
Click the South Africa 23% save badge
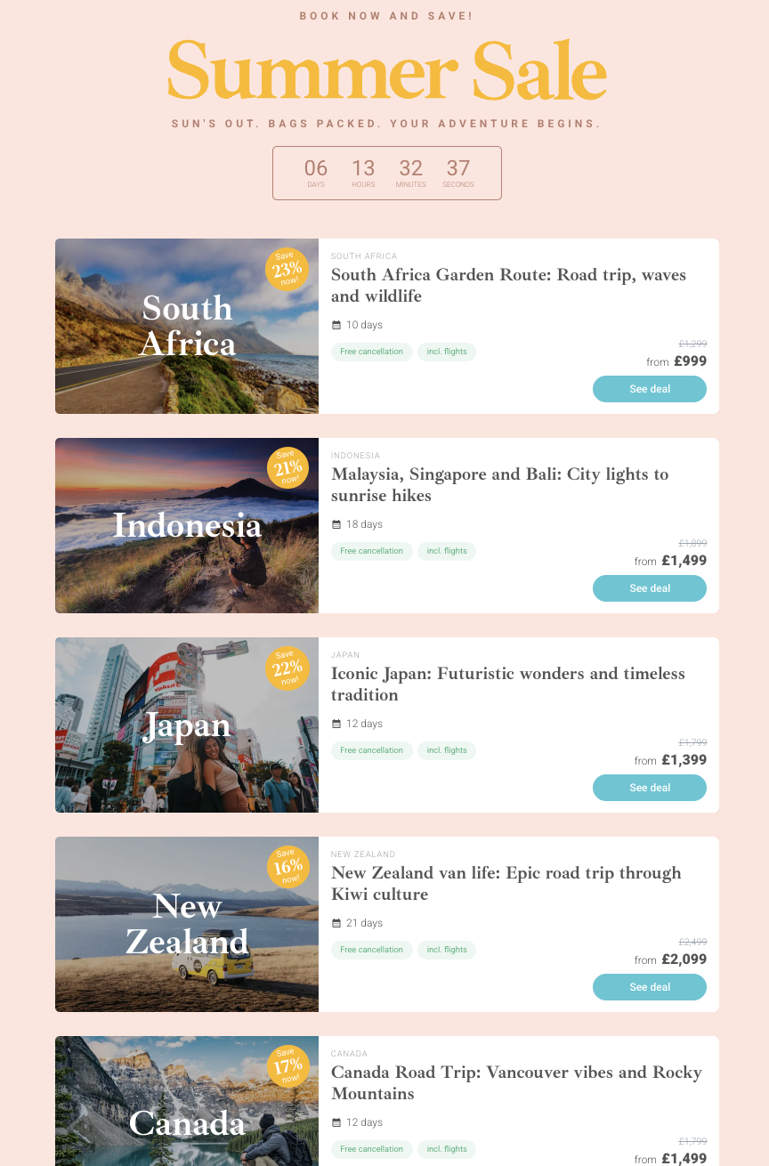287,269
